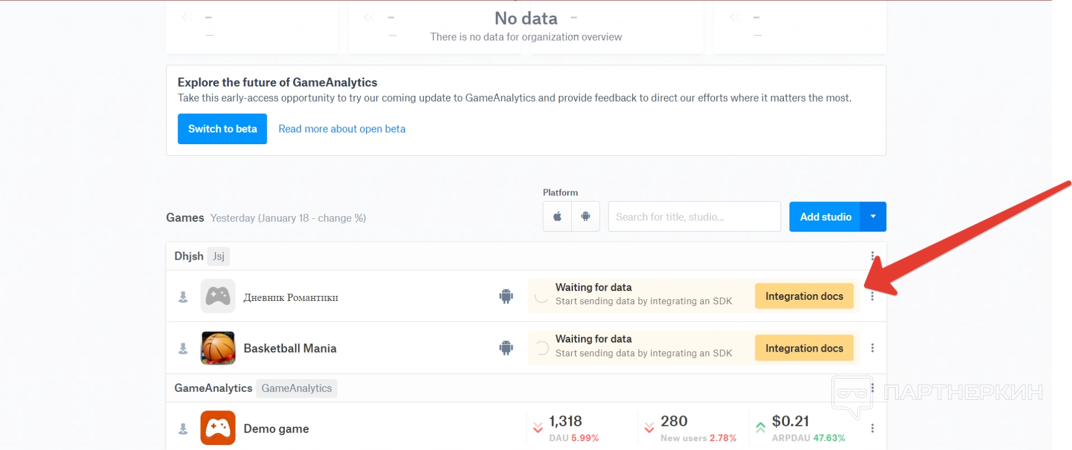Pin the Demo game row
This screenshot has height=450, width=1072.
(x=183, y=429)
